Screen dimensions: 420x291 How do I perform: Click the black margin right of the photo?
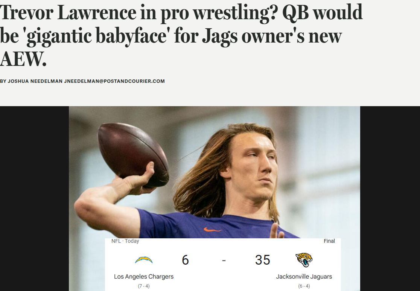pyautogui.click(x=390, y=198)
